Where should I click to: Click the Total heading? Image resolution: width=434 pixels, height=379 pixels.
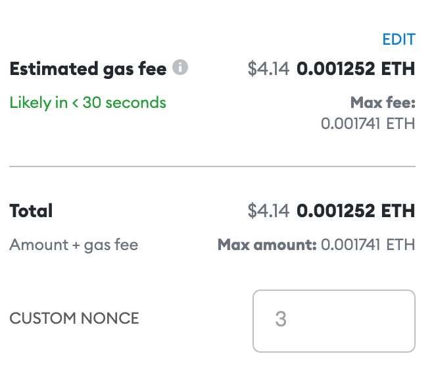(31, 211)
